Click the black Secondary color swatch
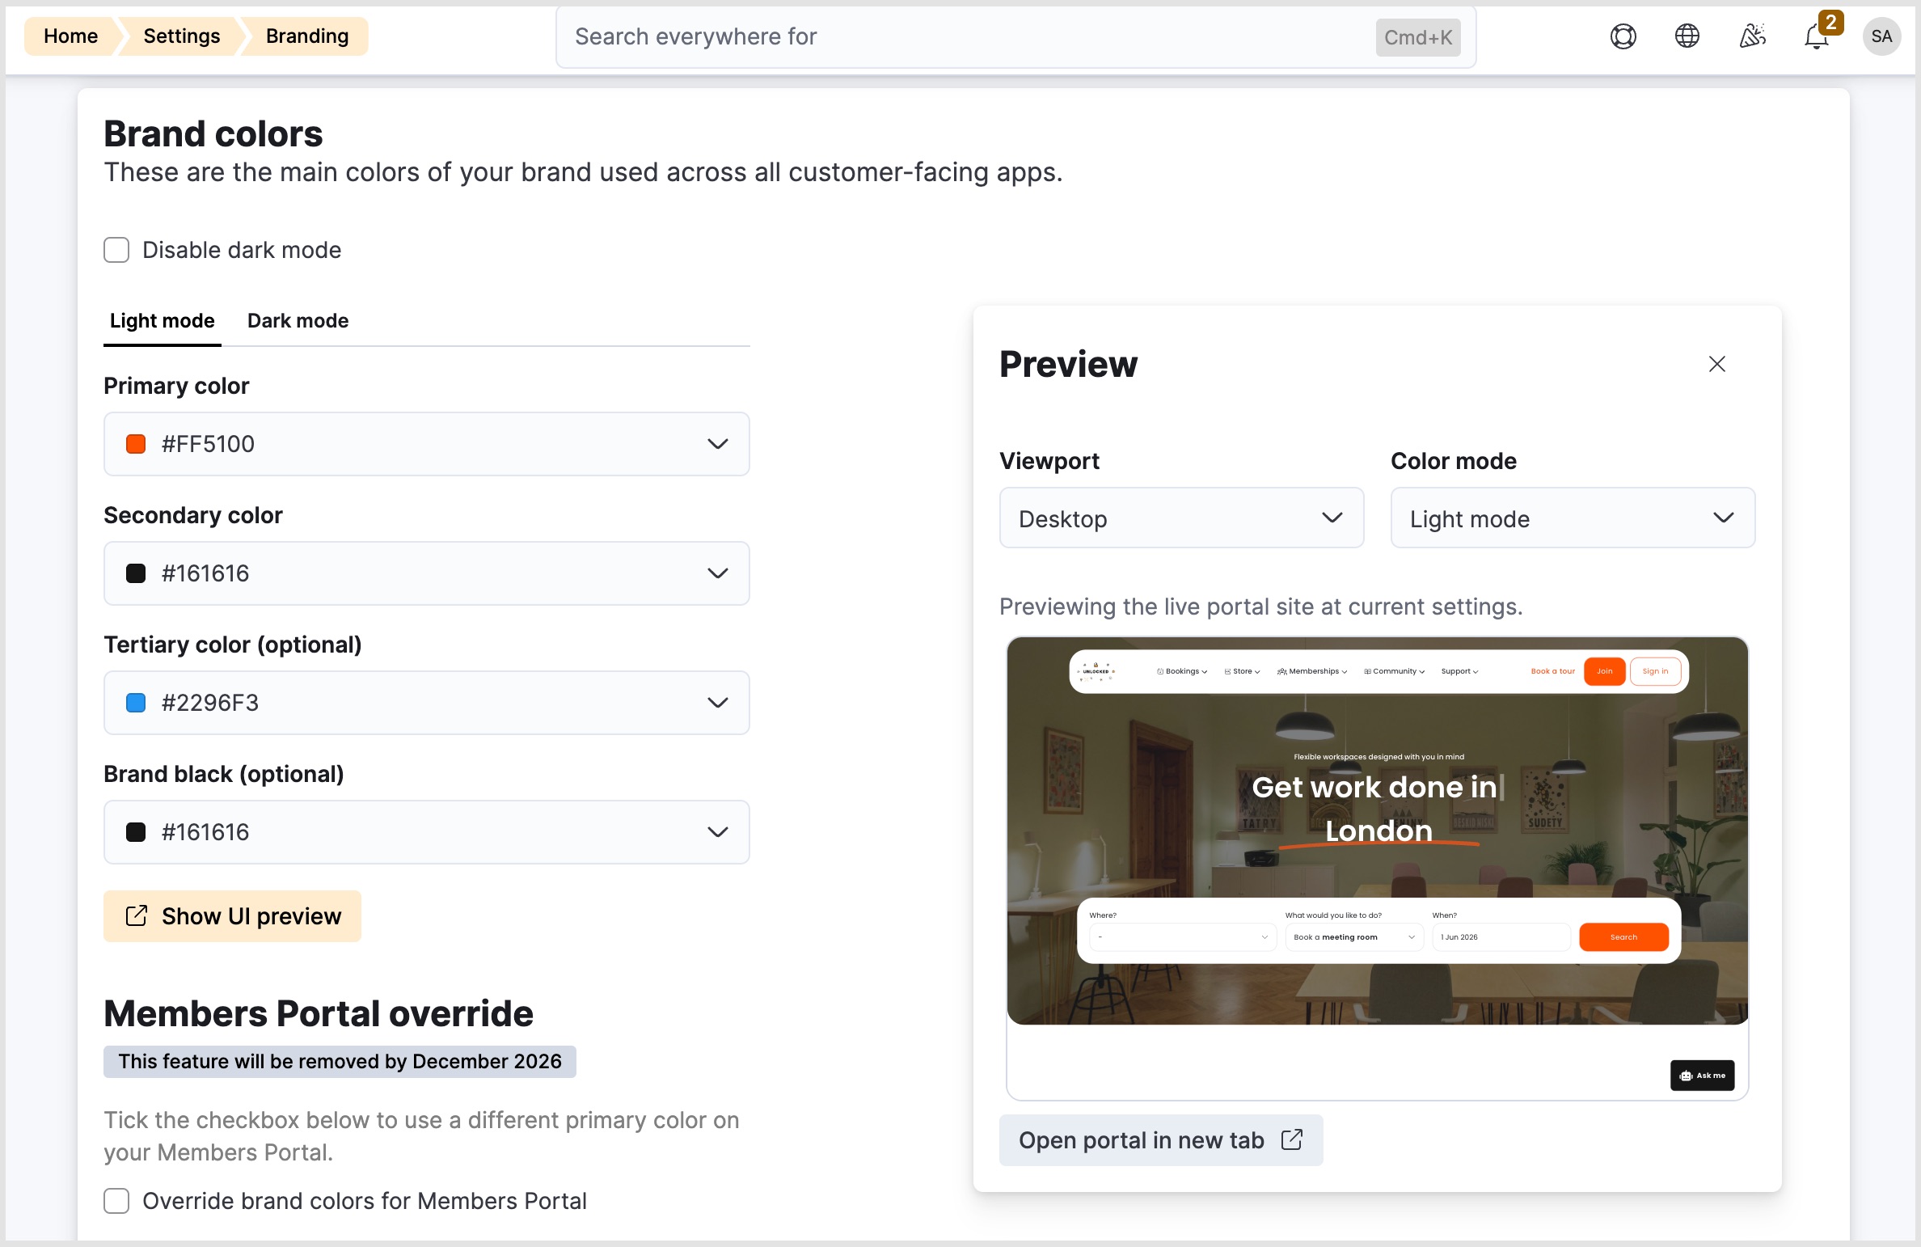This screenshot has width=1921, height=1247. [x=136, y=573]
